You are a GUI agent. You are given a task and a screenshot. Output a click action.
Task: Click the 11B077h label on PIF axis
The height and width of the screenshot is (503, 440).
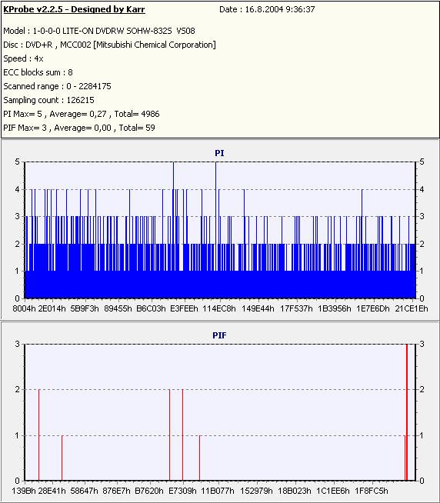click(218, 491)
